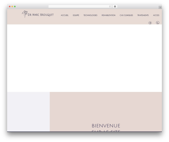Click the Dr Marc Brouquet site title
The image size is (169, 142).
(x=41, y=15)
